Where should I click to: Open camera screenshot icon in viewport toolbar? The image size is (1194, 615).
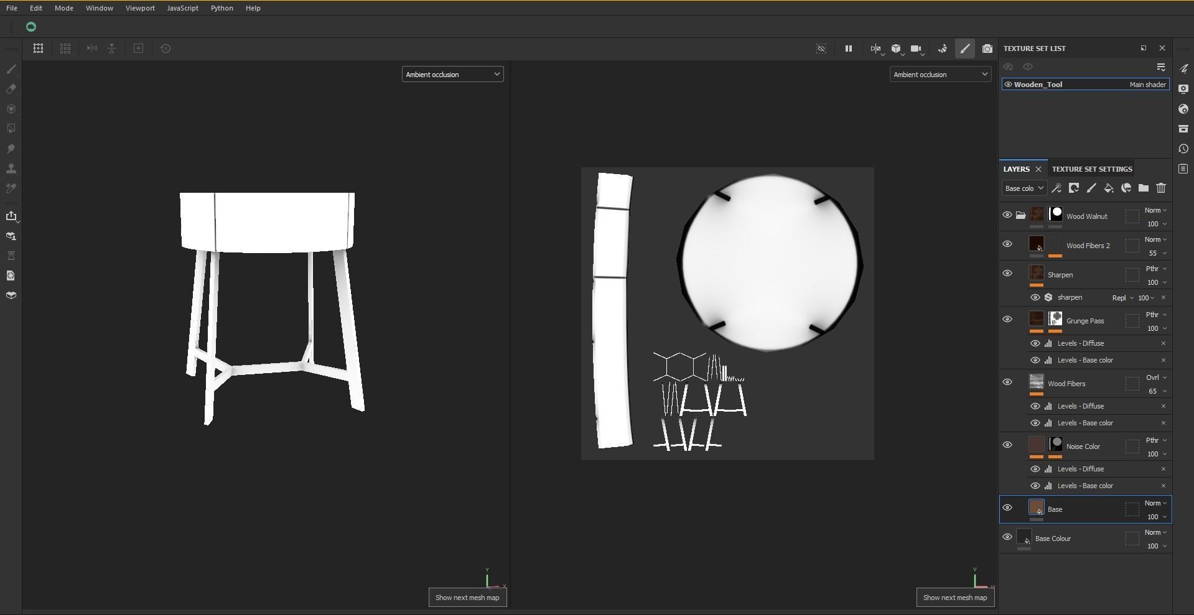pyautogui.click(x=987, y=49)
